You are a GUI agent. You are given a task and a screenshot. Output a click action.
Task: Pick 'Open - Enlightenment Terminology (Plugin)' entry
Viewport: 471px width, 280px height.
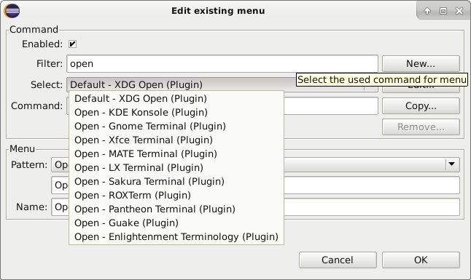[x=176, y=236]
